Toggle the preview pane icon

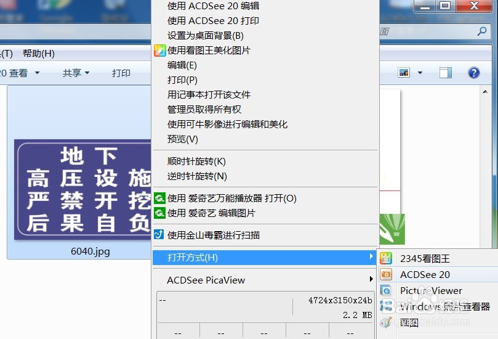point(446,73)
